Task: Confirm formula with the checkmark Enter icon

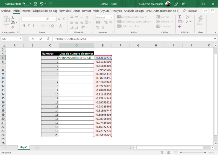Action: 40,39
